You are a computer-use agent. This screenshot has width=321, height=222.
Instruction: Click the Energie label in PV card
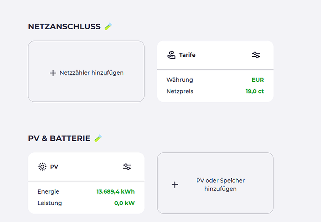48,191
